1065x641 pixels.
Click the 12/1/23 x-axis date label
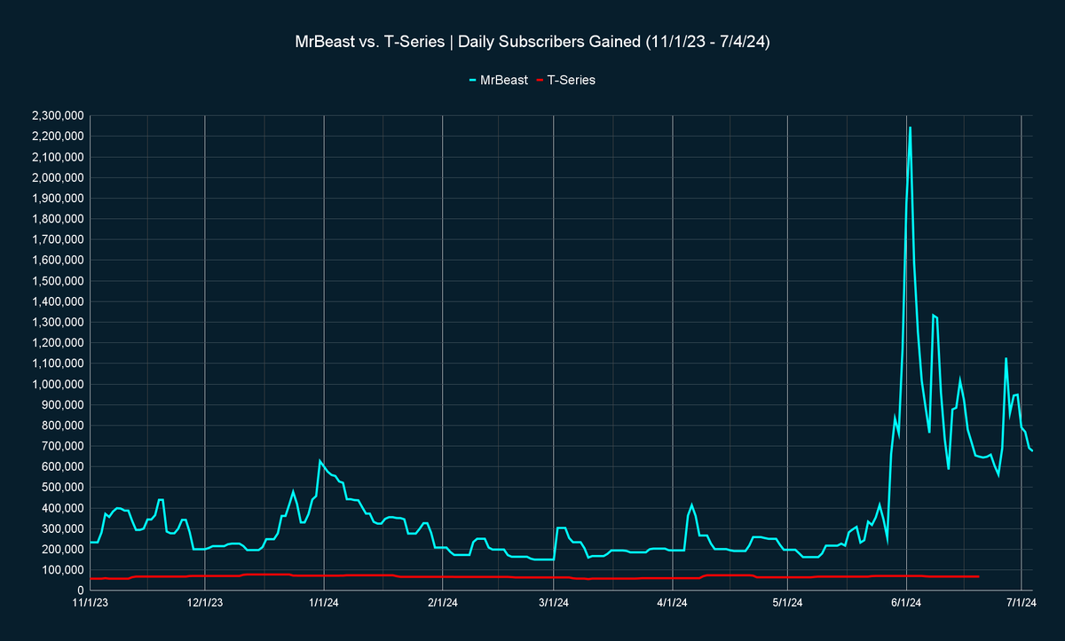pyautogui.click(x=205, y=604)
